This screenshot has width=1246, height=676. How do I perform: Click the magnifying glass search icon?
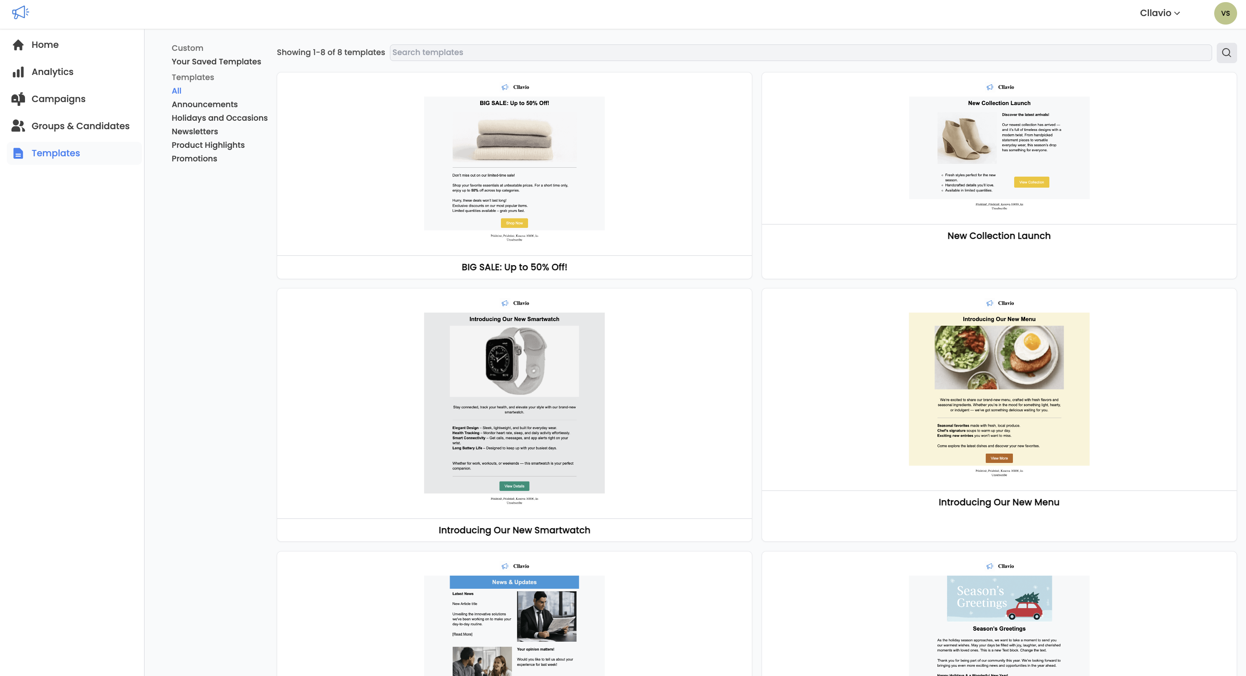[1227, 52]
